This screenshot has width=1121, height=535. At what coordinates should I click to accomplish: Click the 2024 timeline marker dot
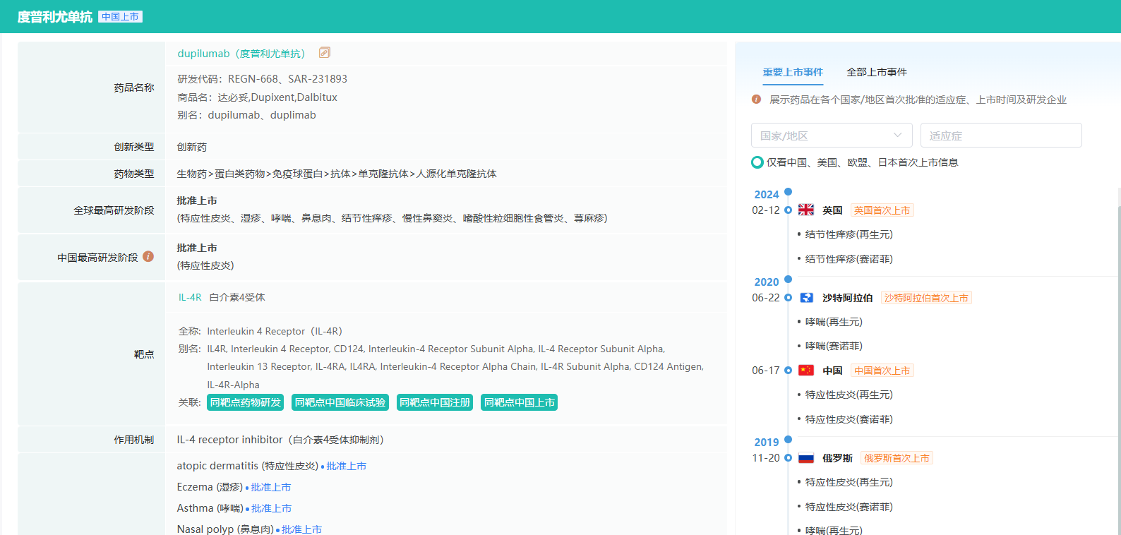click(x=789, y=192)
